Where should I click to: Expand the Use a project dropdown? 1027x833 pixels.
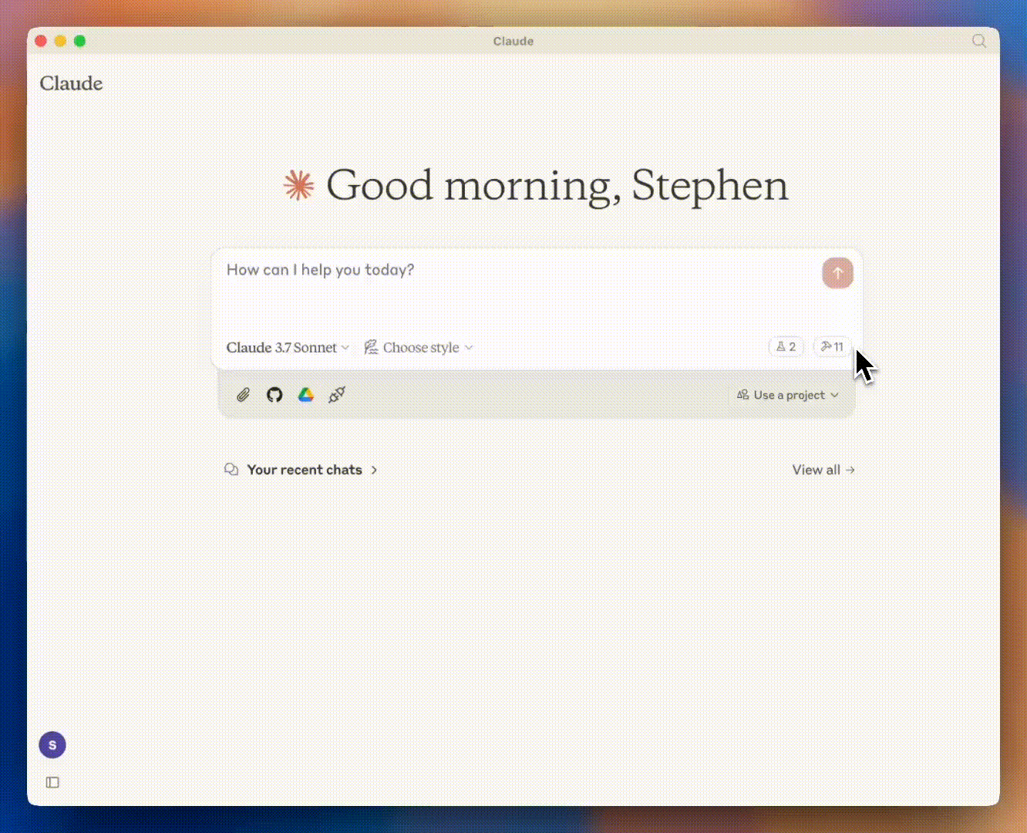(787, 395)
